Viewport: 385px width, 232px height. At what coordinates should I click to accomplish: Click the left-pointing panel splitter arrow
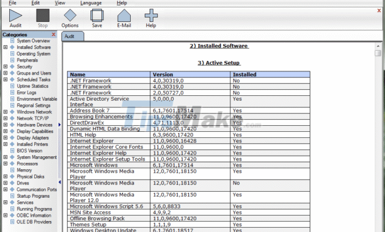click(x=60, y=182)
